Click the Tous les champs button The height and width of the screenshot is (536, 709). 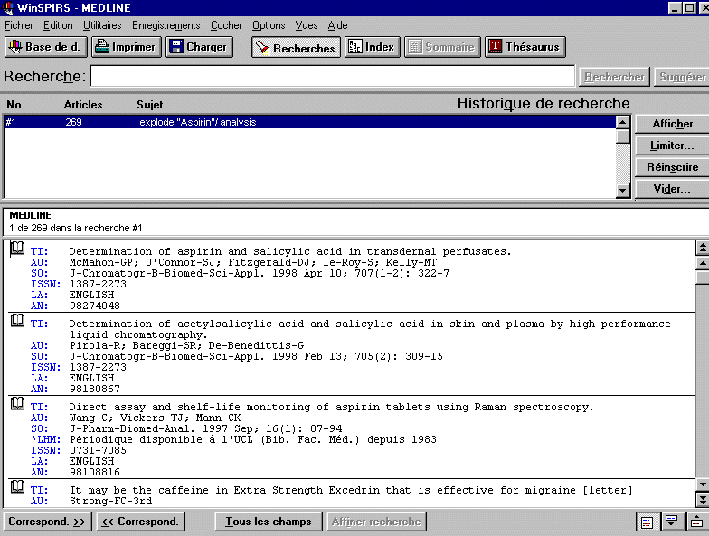(269, 522)
